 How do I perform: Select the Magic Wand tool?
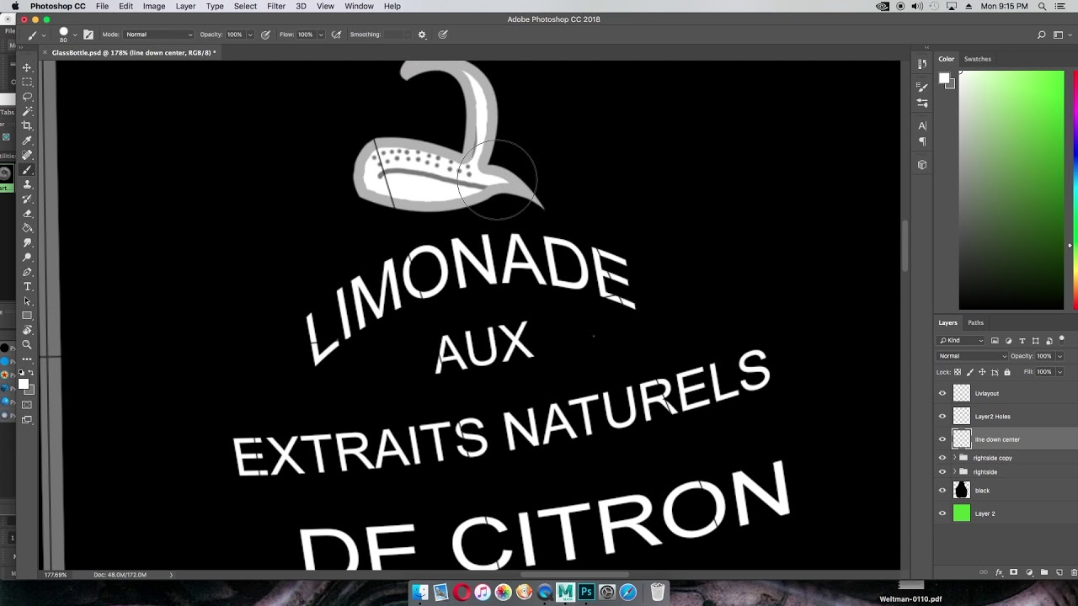(27, 111)
